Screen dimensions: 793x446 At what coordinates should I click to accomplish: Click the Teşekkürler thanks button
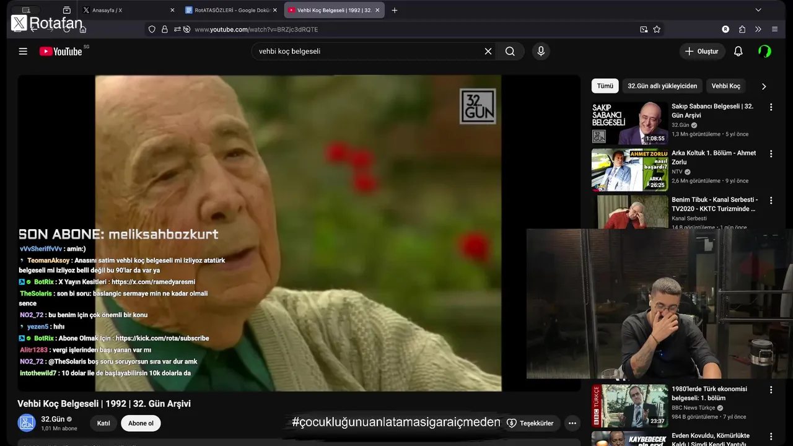click(x=530, y=423)
